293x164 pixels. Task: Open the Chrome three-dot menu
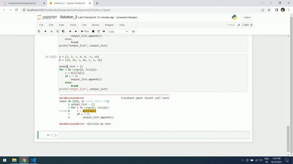click(x=289, y=10)
